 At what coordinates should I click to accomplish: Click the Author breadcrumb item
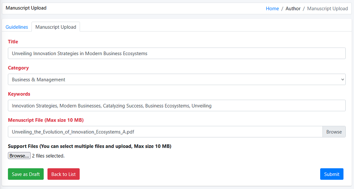tap(293, 9)
